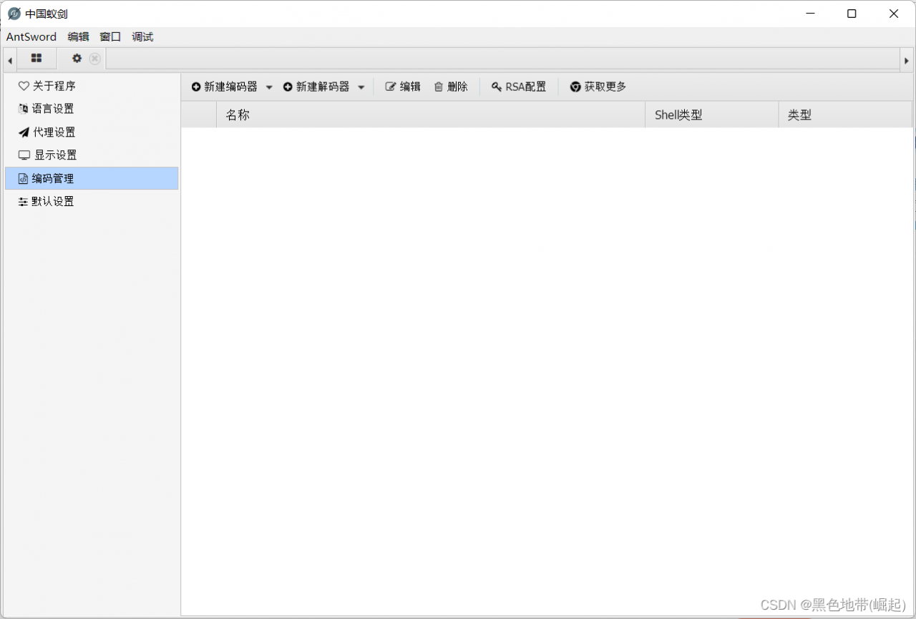Click the plus icon of 新建解码器
The width and height of the screenshot is (916, 619).
[x=288, y=87]
